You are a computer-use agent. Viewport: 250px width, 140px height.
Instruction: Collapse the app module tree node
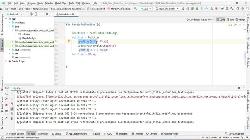point(6,19)
